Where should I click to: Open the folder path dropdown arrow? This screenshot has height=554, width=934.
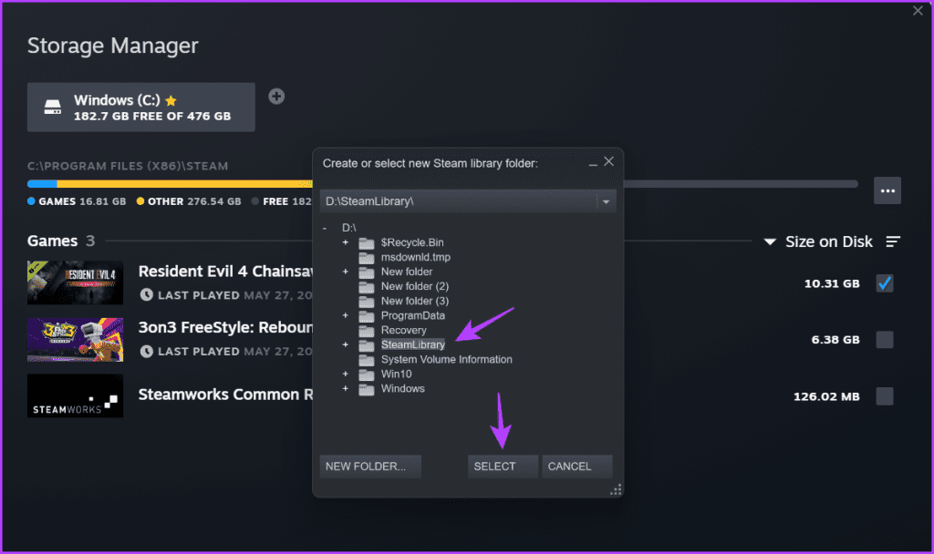(606, 201)
